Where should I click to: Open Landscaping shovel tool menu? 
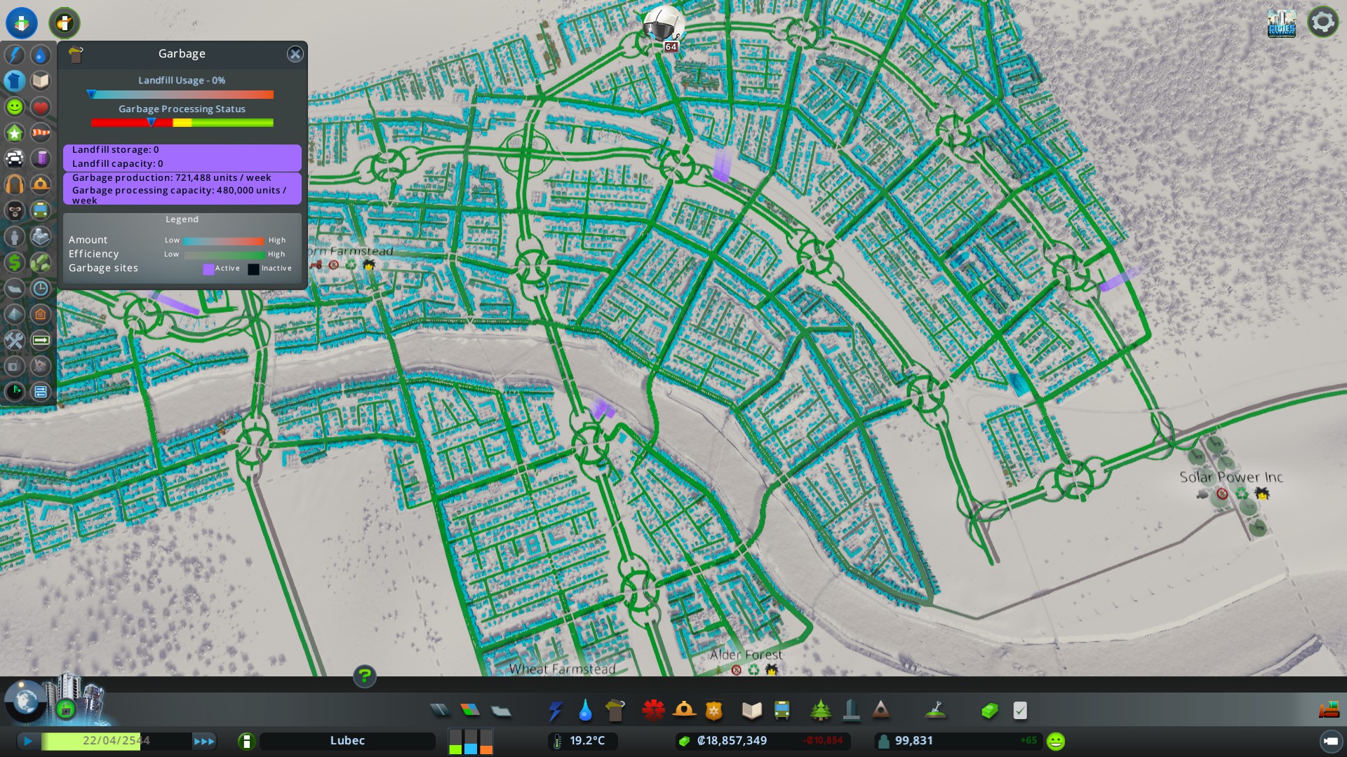pos(935,711)
